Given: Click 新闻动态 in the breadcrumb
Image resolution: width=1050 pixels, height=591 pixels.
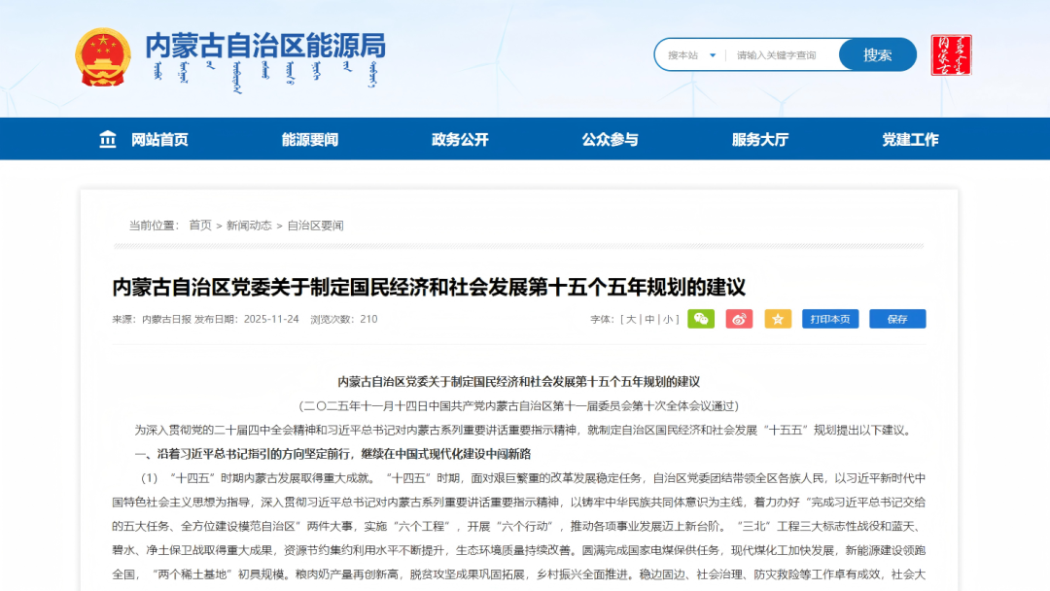Looking at the screenshot, I should pos(249,226).
